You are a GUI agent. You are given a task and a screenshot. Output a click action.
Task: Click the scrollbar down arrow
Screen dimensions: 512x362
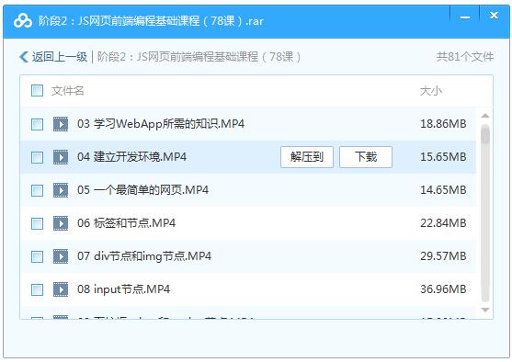coord(485,310)
